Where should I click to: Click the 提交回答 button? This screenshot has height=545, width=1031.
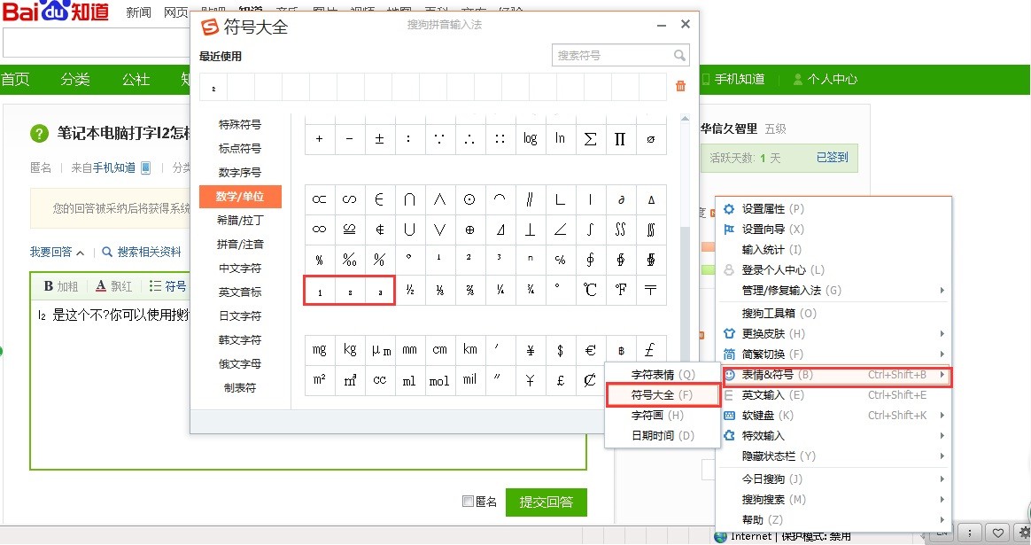(547, 502)
